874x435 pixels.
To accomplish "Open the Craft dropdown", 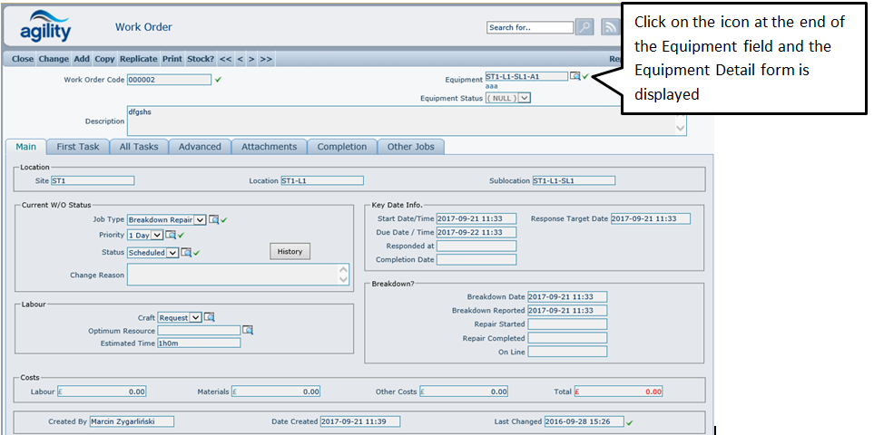I will coord(195,318).
